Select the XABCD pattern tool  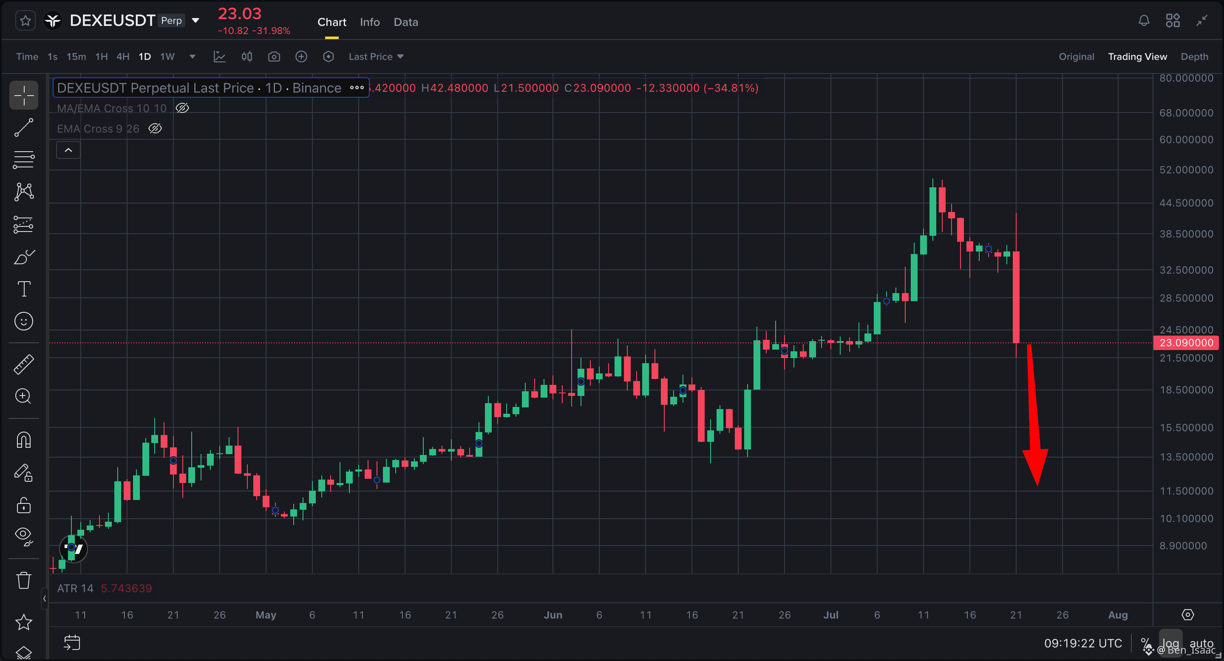click(x=24, y=192)
